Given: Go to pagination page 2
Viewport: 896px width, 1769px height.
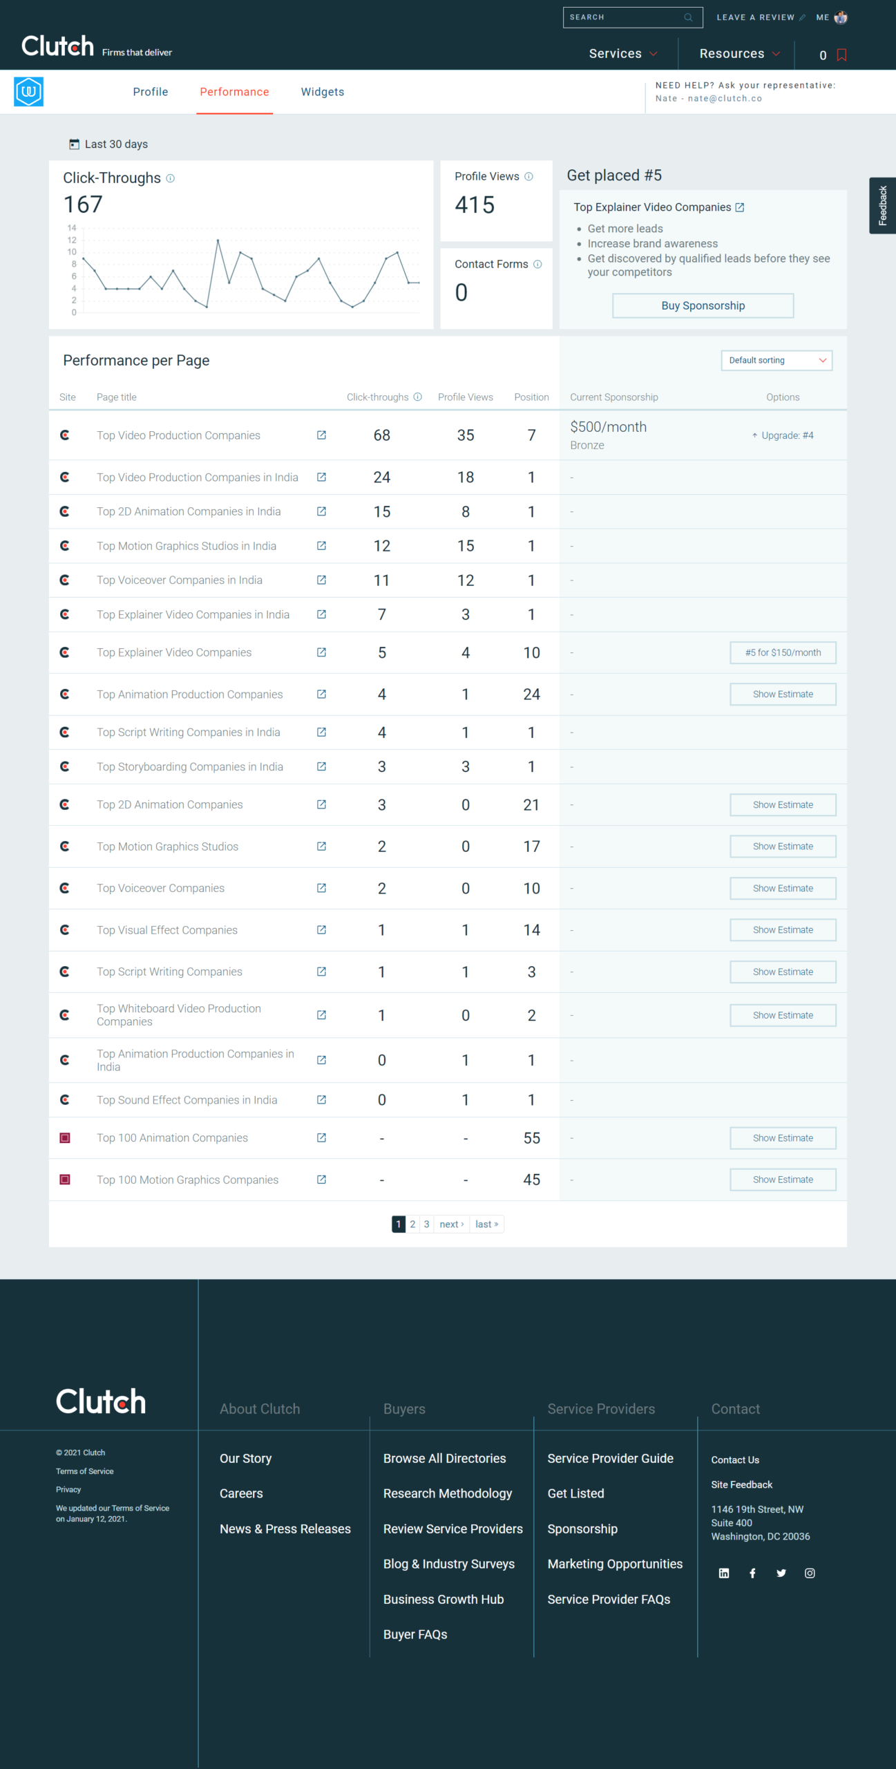Looking at the screenshot, I should (x=412, y=1224).
